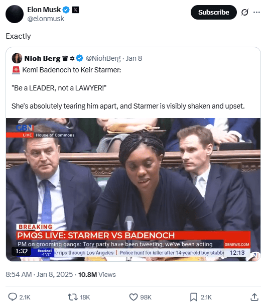
Task: Play the GB News PMQs video
Action: click(x=133, y=189)
